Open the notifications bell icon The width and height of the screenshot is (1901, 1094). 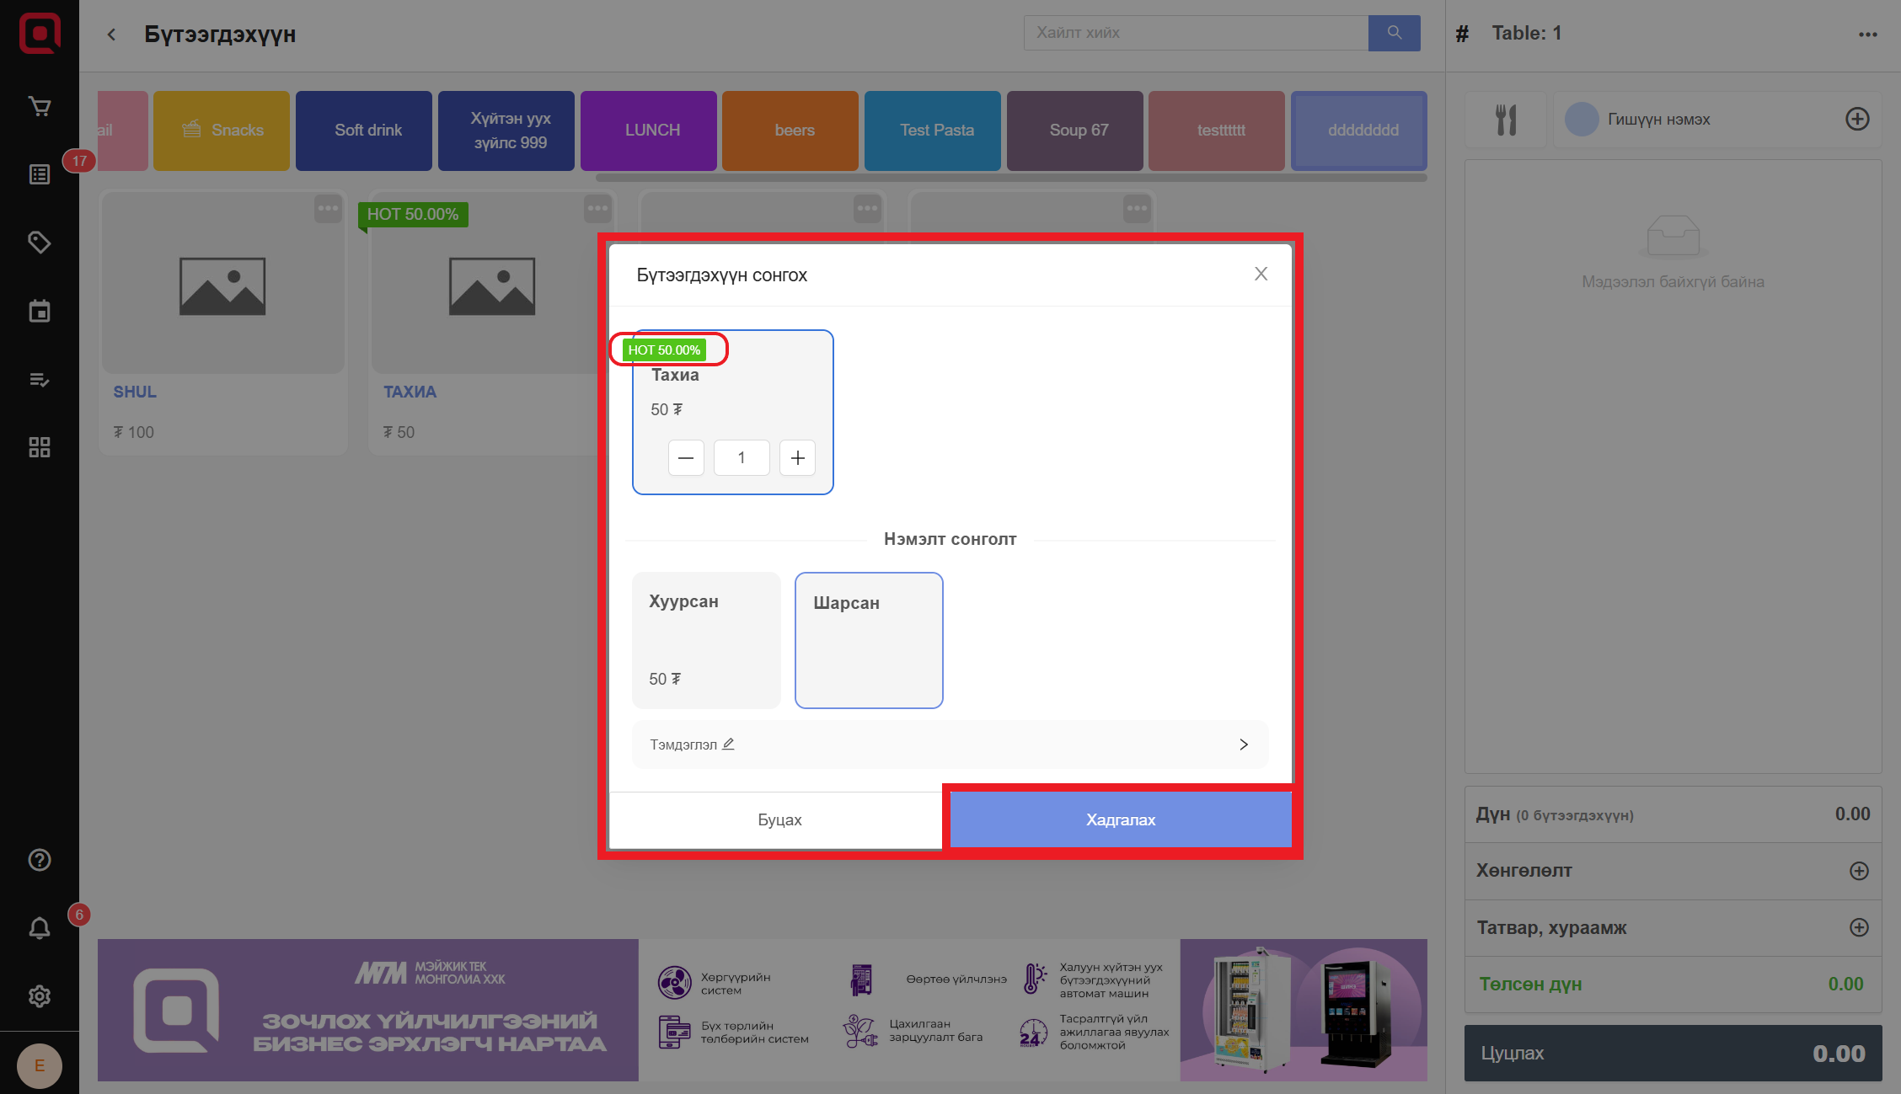(39, 928)
